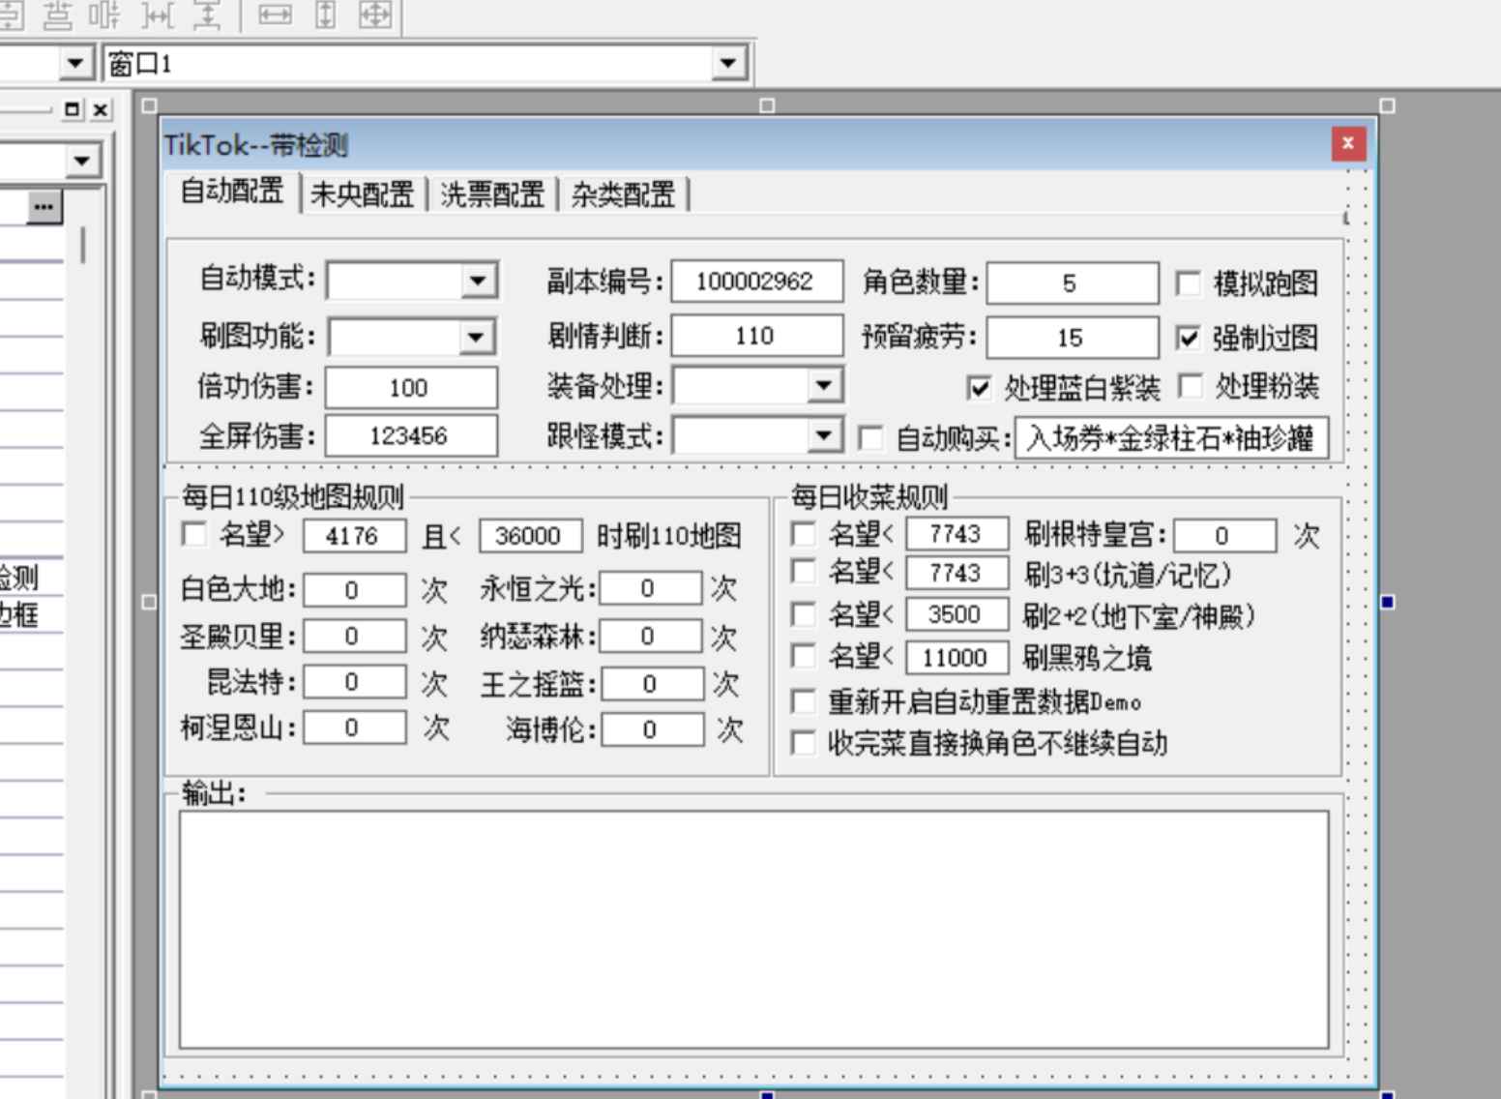
Task: Click the make same height toolbar icon
Action: pyautogui.click(x=326, y=15)
